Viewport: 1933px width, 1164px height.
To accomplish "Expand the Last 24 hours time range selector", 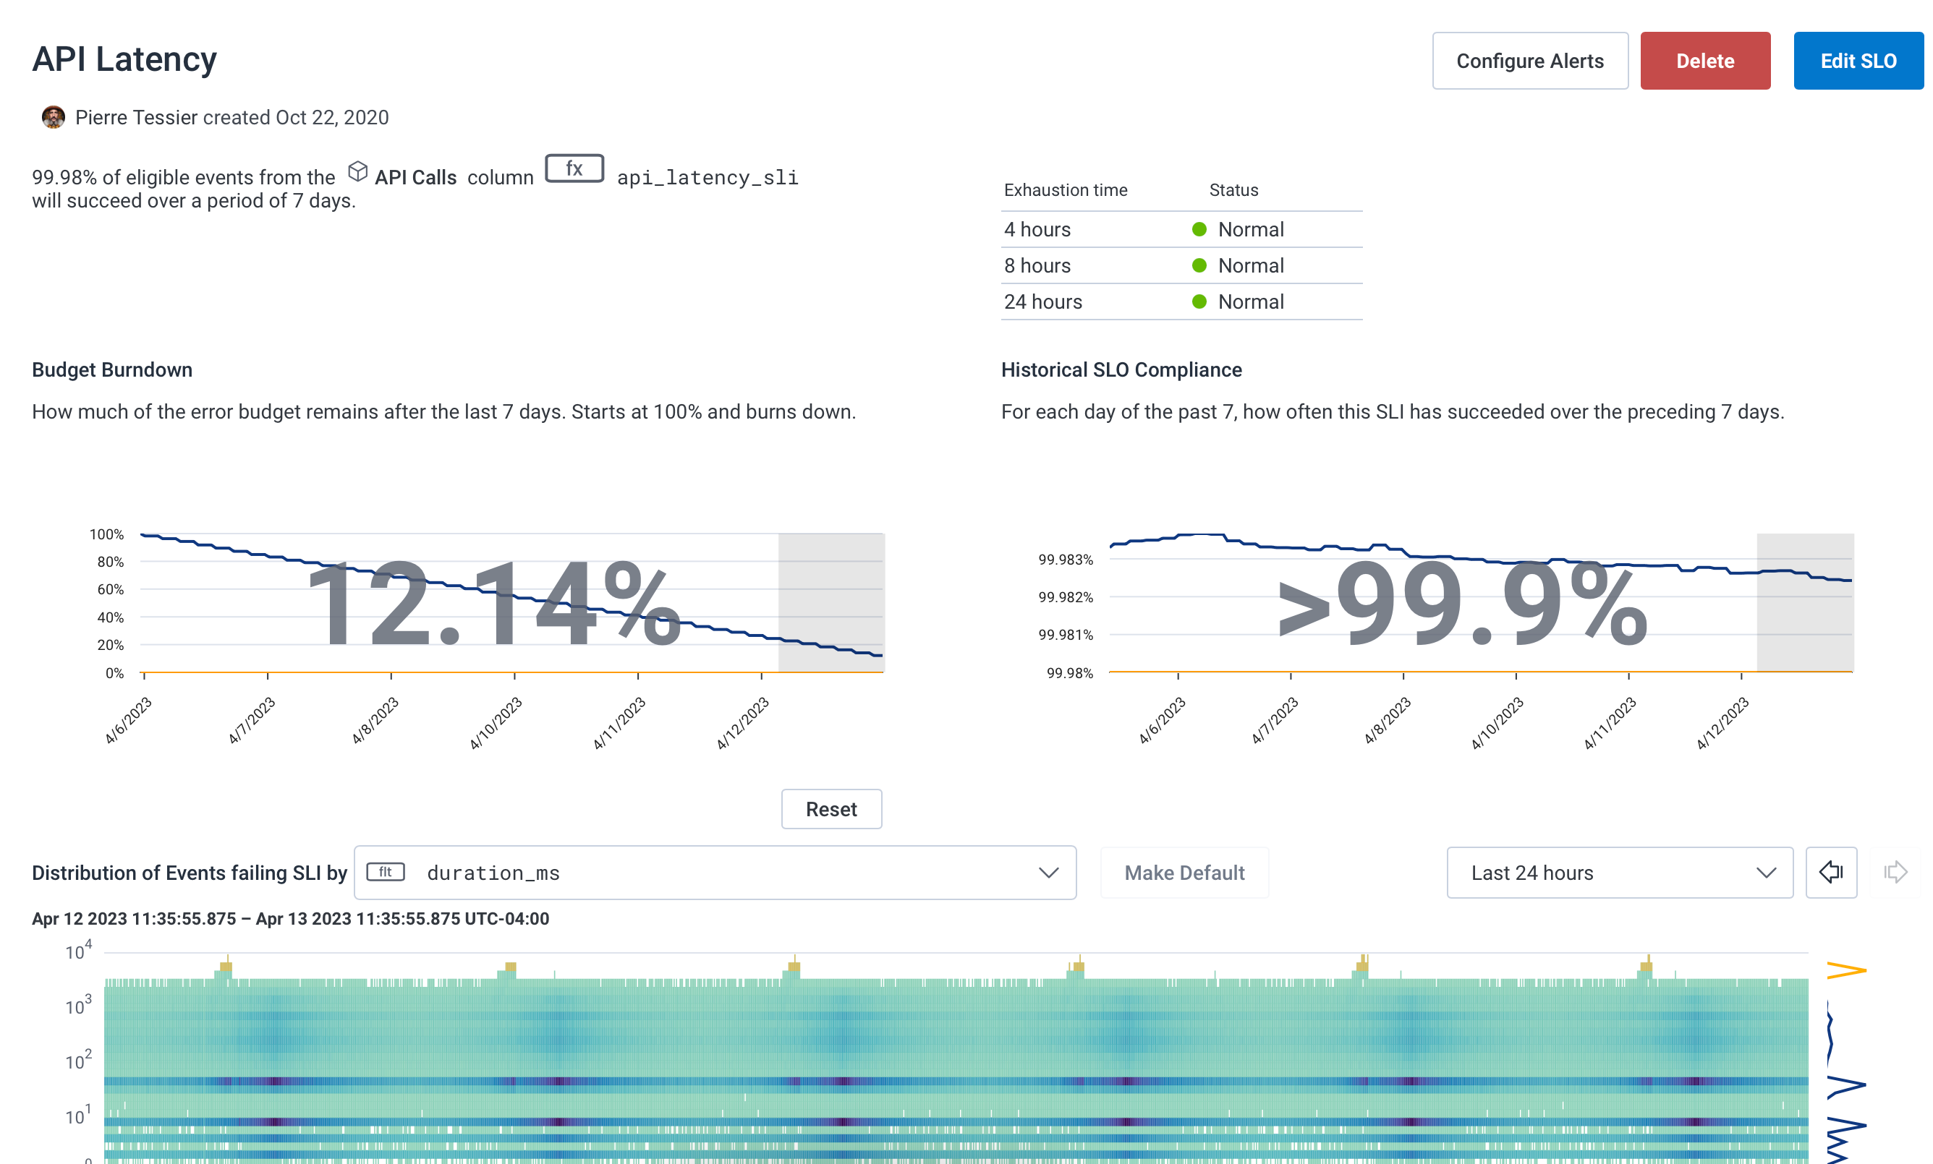I will (1619, 873).
